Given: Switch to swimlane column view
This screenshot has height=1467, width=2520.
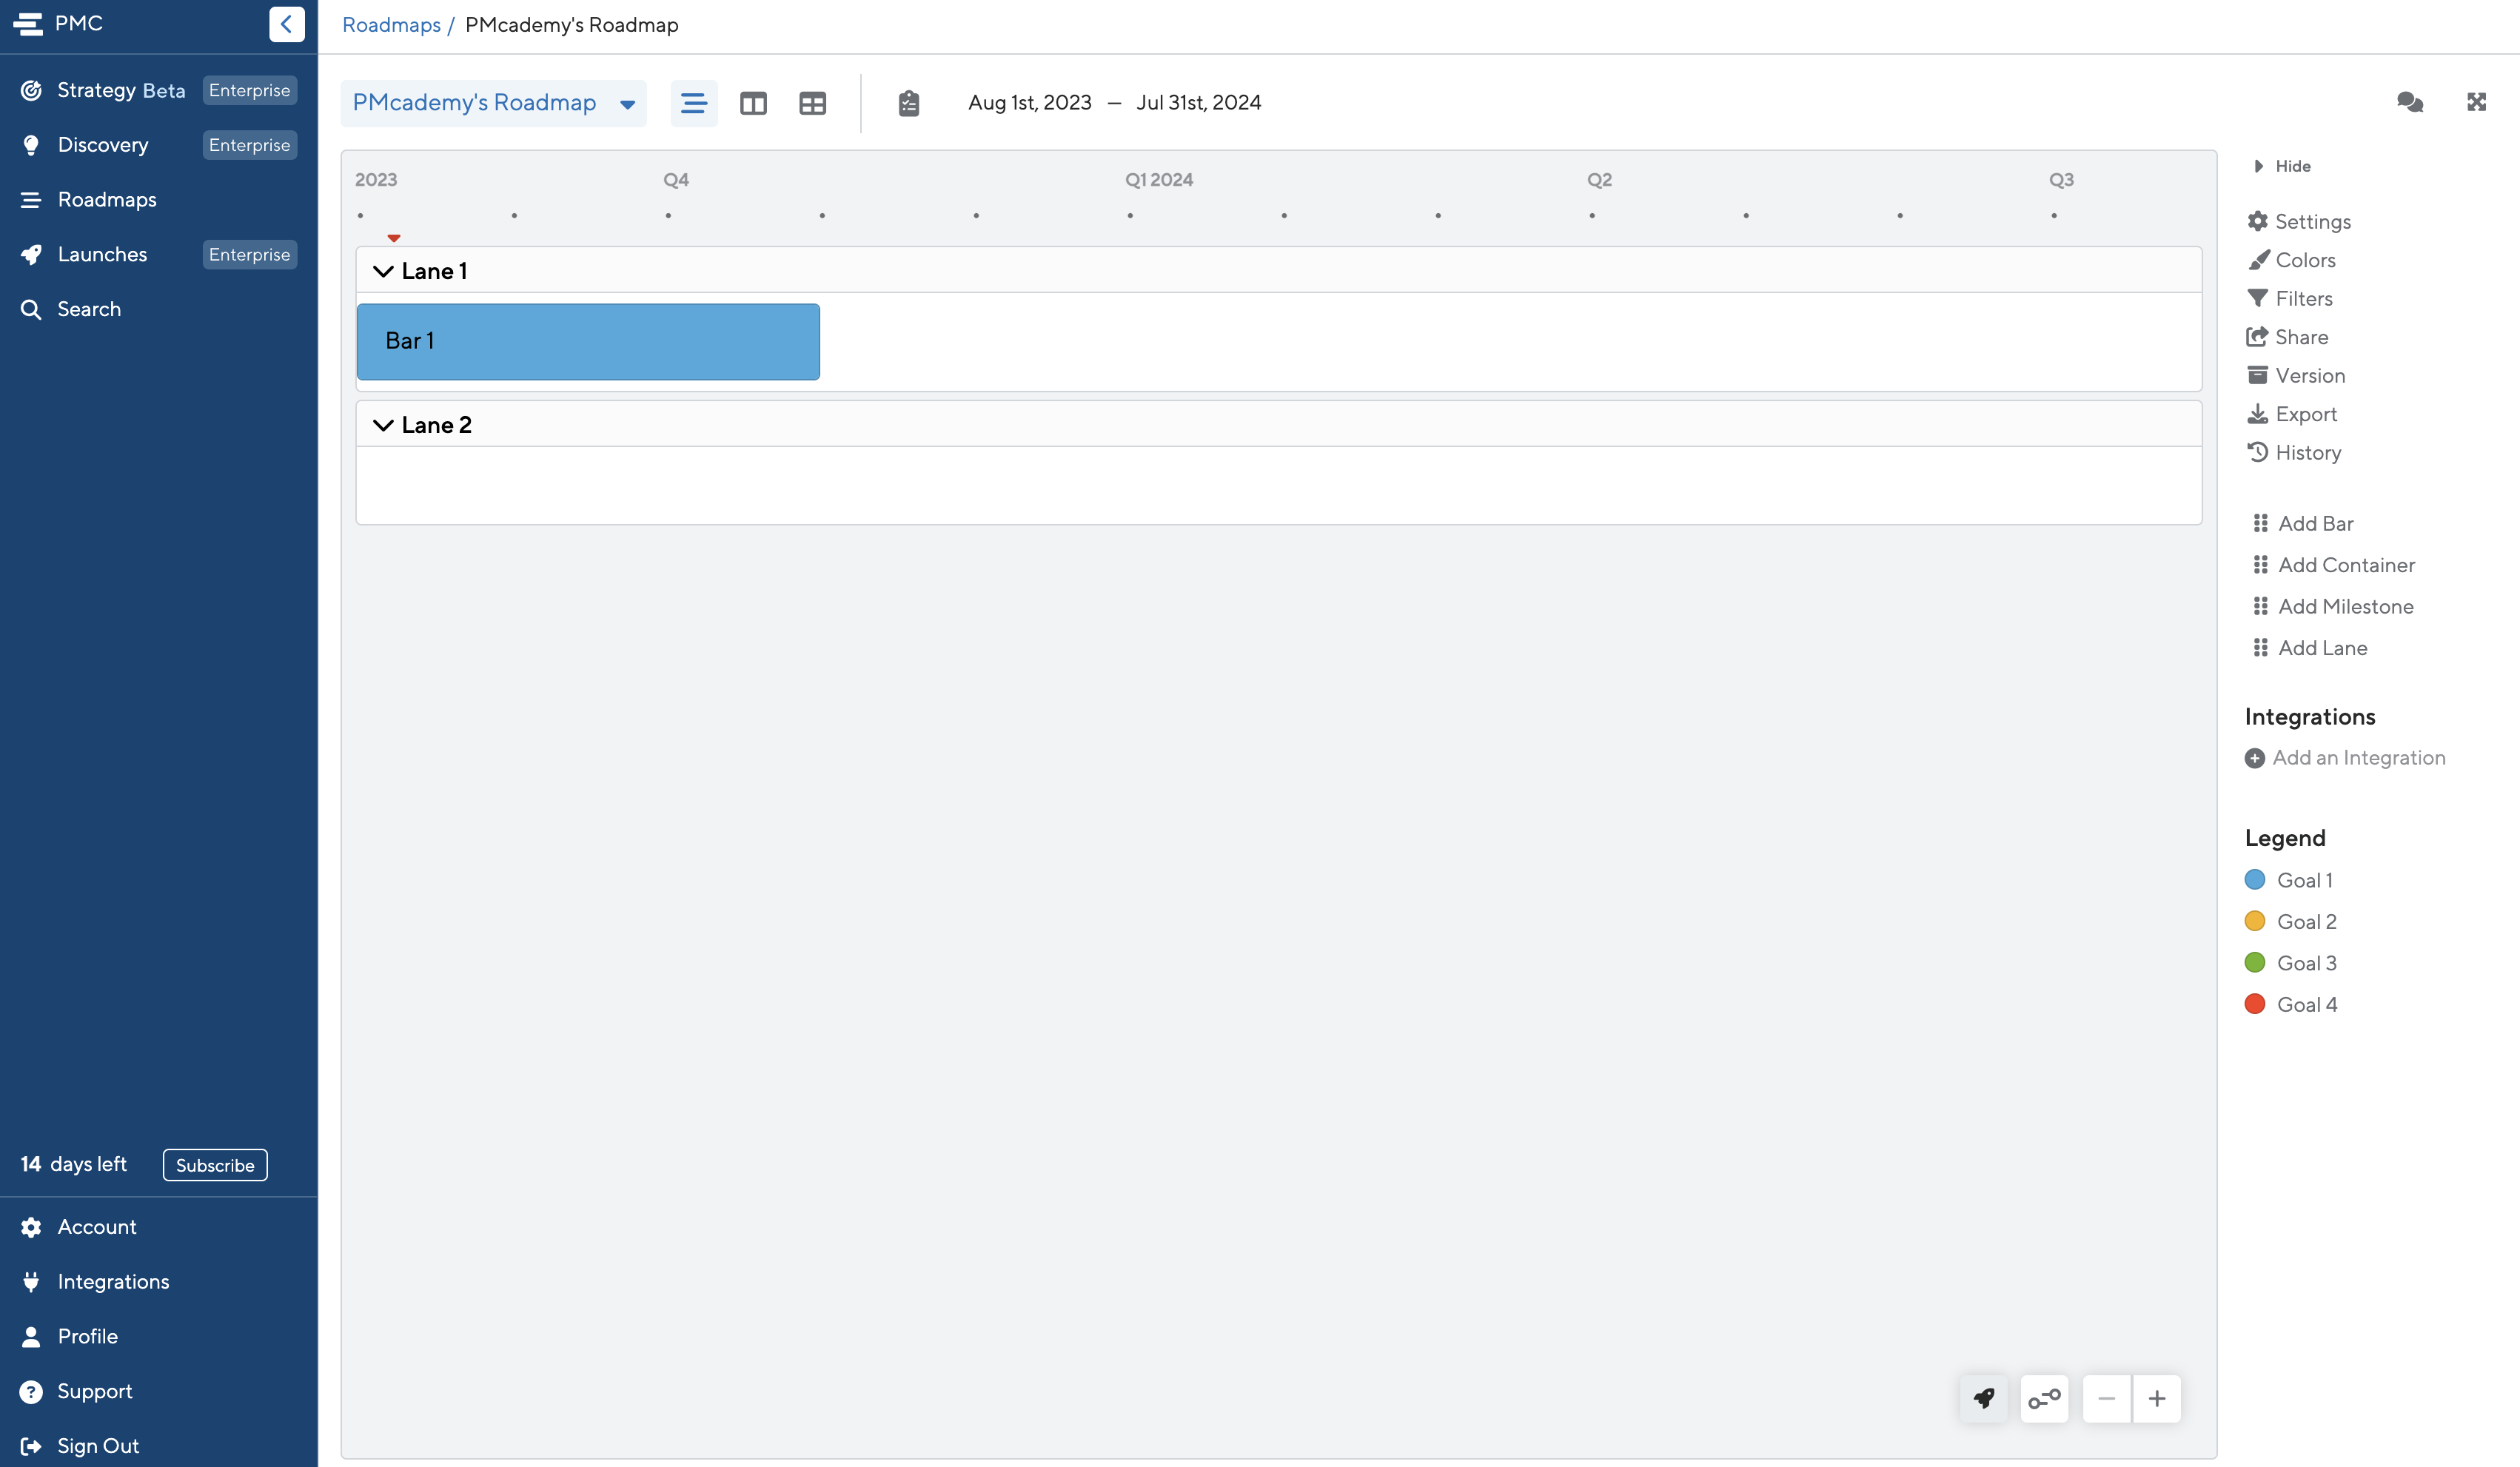Looking at the screenshot, I should 753,103.
